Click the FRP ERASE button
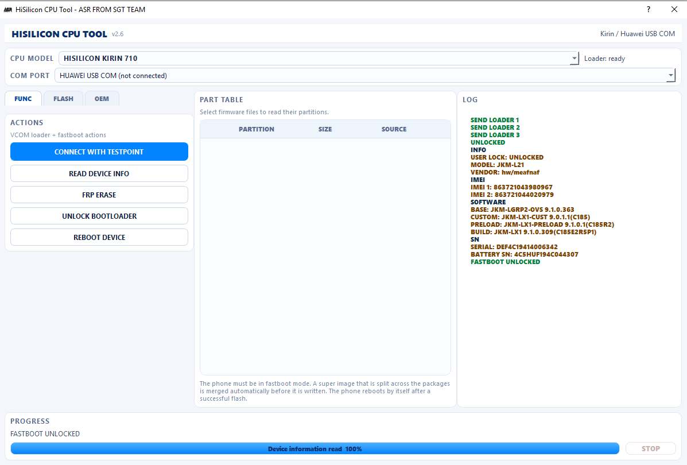The height and width of the screenshot is (465, 687). 99,195
